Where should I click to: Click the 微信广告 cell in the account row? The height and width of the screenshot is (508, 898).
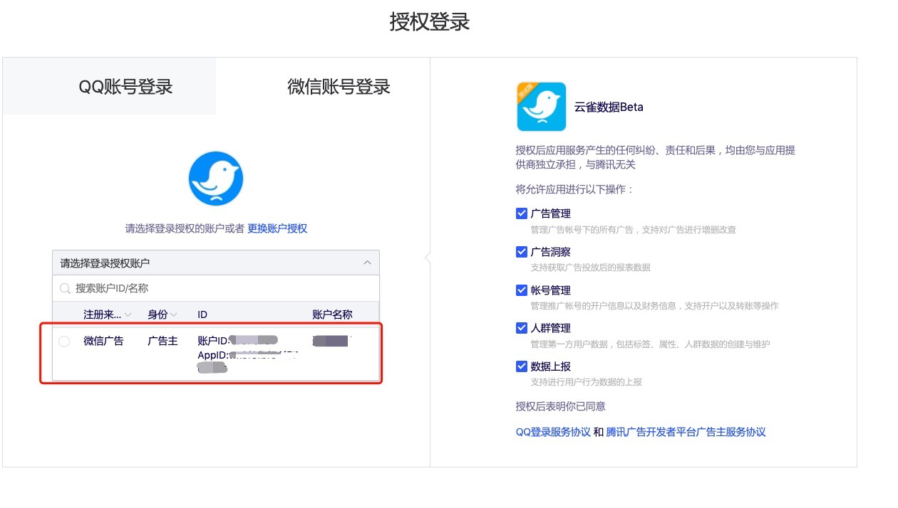103,341
